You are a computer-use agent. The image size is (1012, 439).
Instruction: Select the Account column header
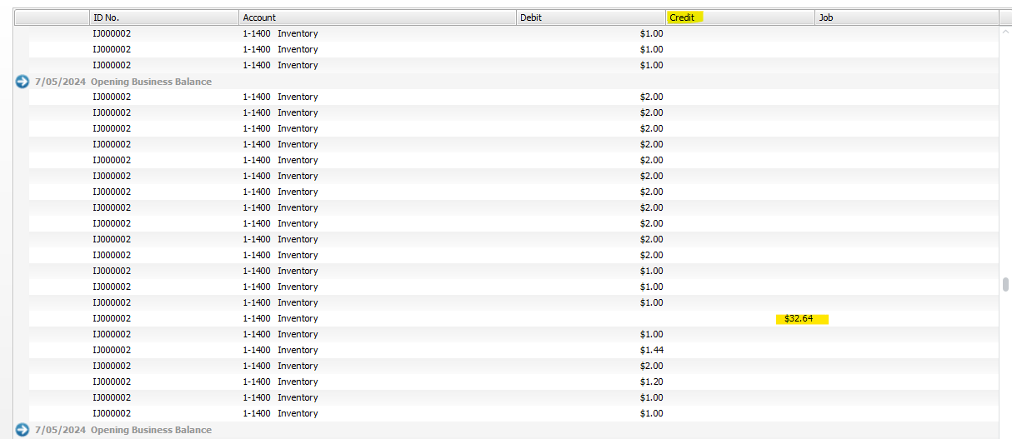tap(377, 17)
